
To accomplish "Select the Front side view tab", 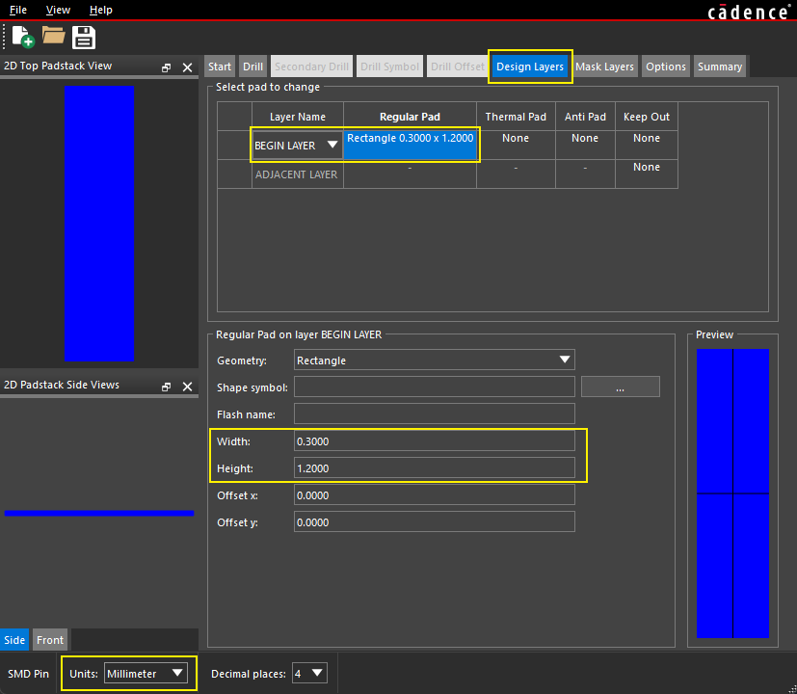I will 50,640.
